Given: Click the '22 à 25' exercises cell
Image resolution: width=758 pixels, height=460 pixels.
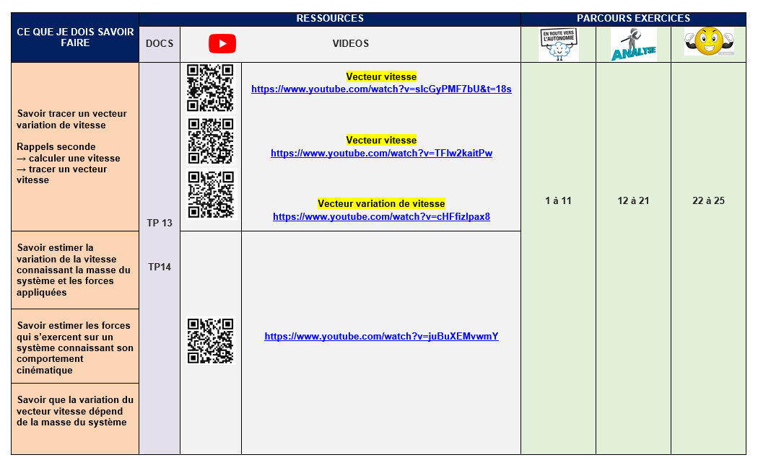Looking at the screenshot, I should point(708,201).
